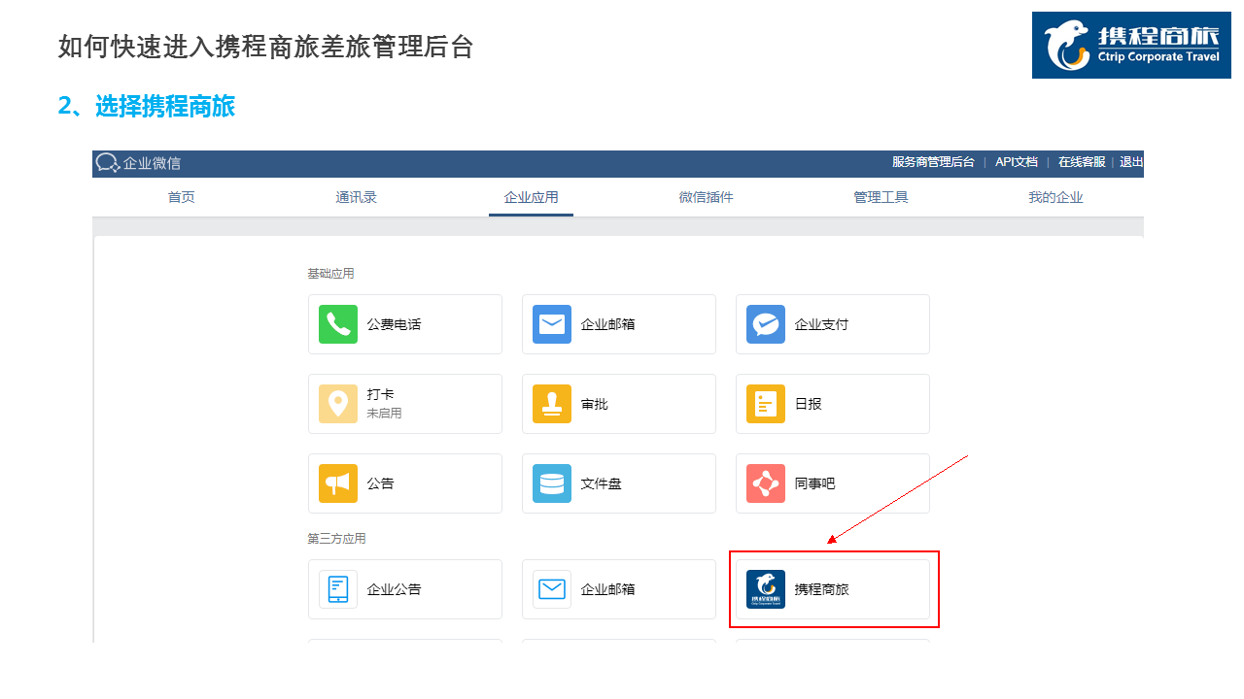Open the API文档 link
This screenshot has width=1244, height=699.
point(1017,162)
